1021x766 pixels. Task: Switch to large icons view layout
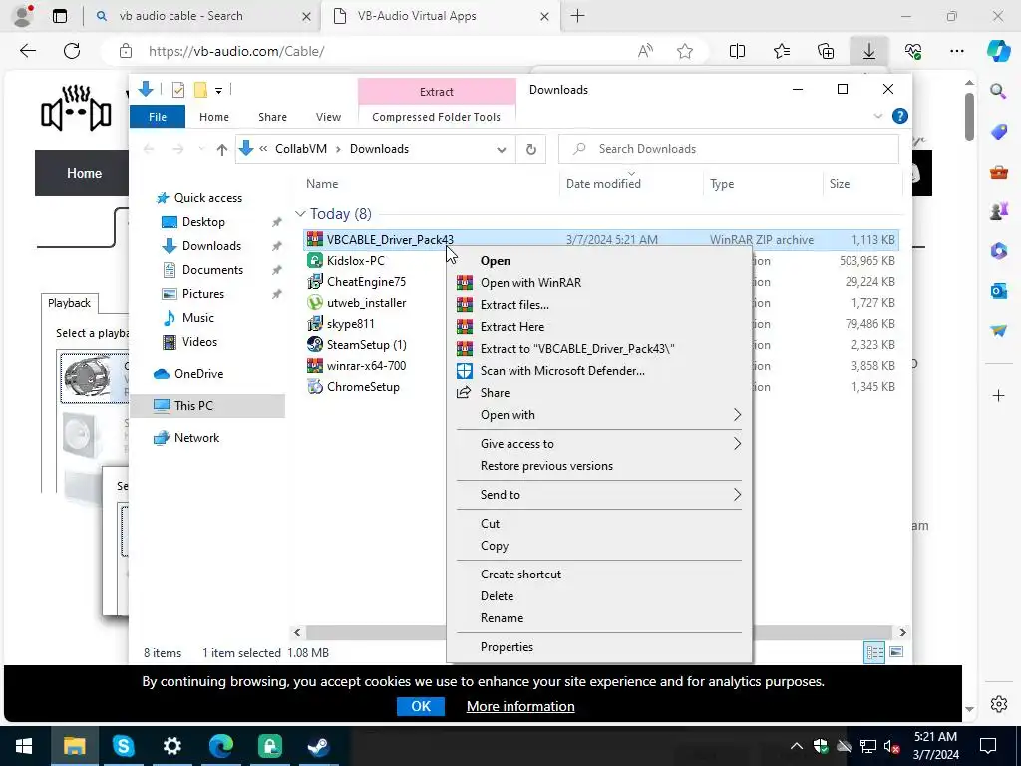(896, 652)
